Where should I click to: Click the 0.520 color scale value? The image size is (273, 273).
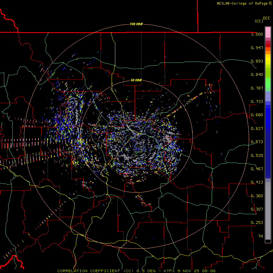(257, 156)
